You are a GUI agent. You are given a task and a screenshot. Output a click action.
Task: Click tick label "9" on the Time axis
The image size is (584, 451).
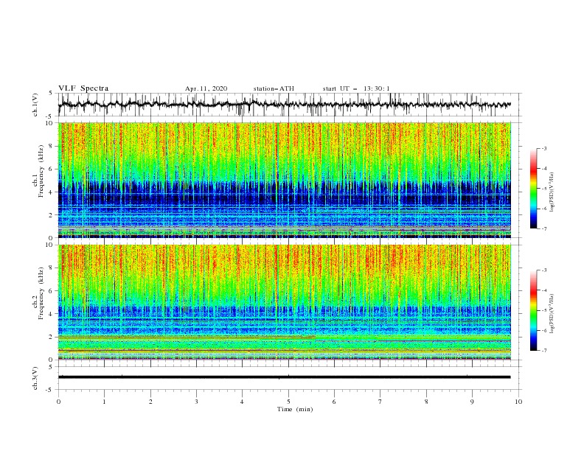tap(472, 402)
